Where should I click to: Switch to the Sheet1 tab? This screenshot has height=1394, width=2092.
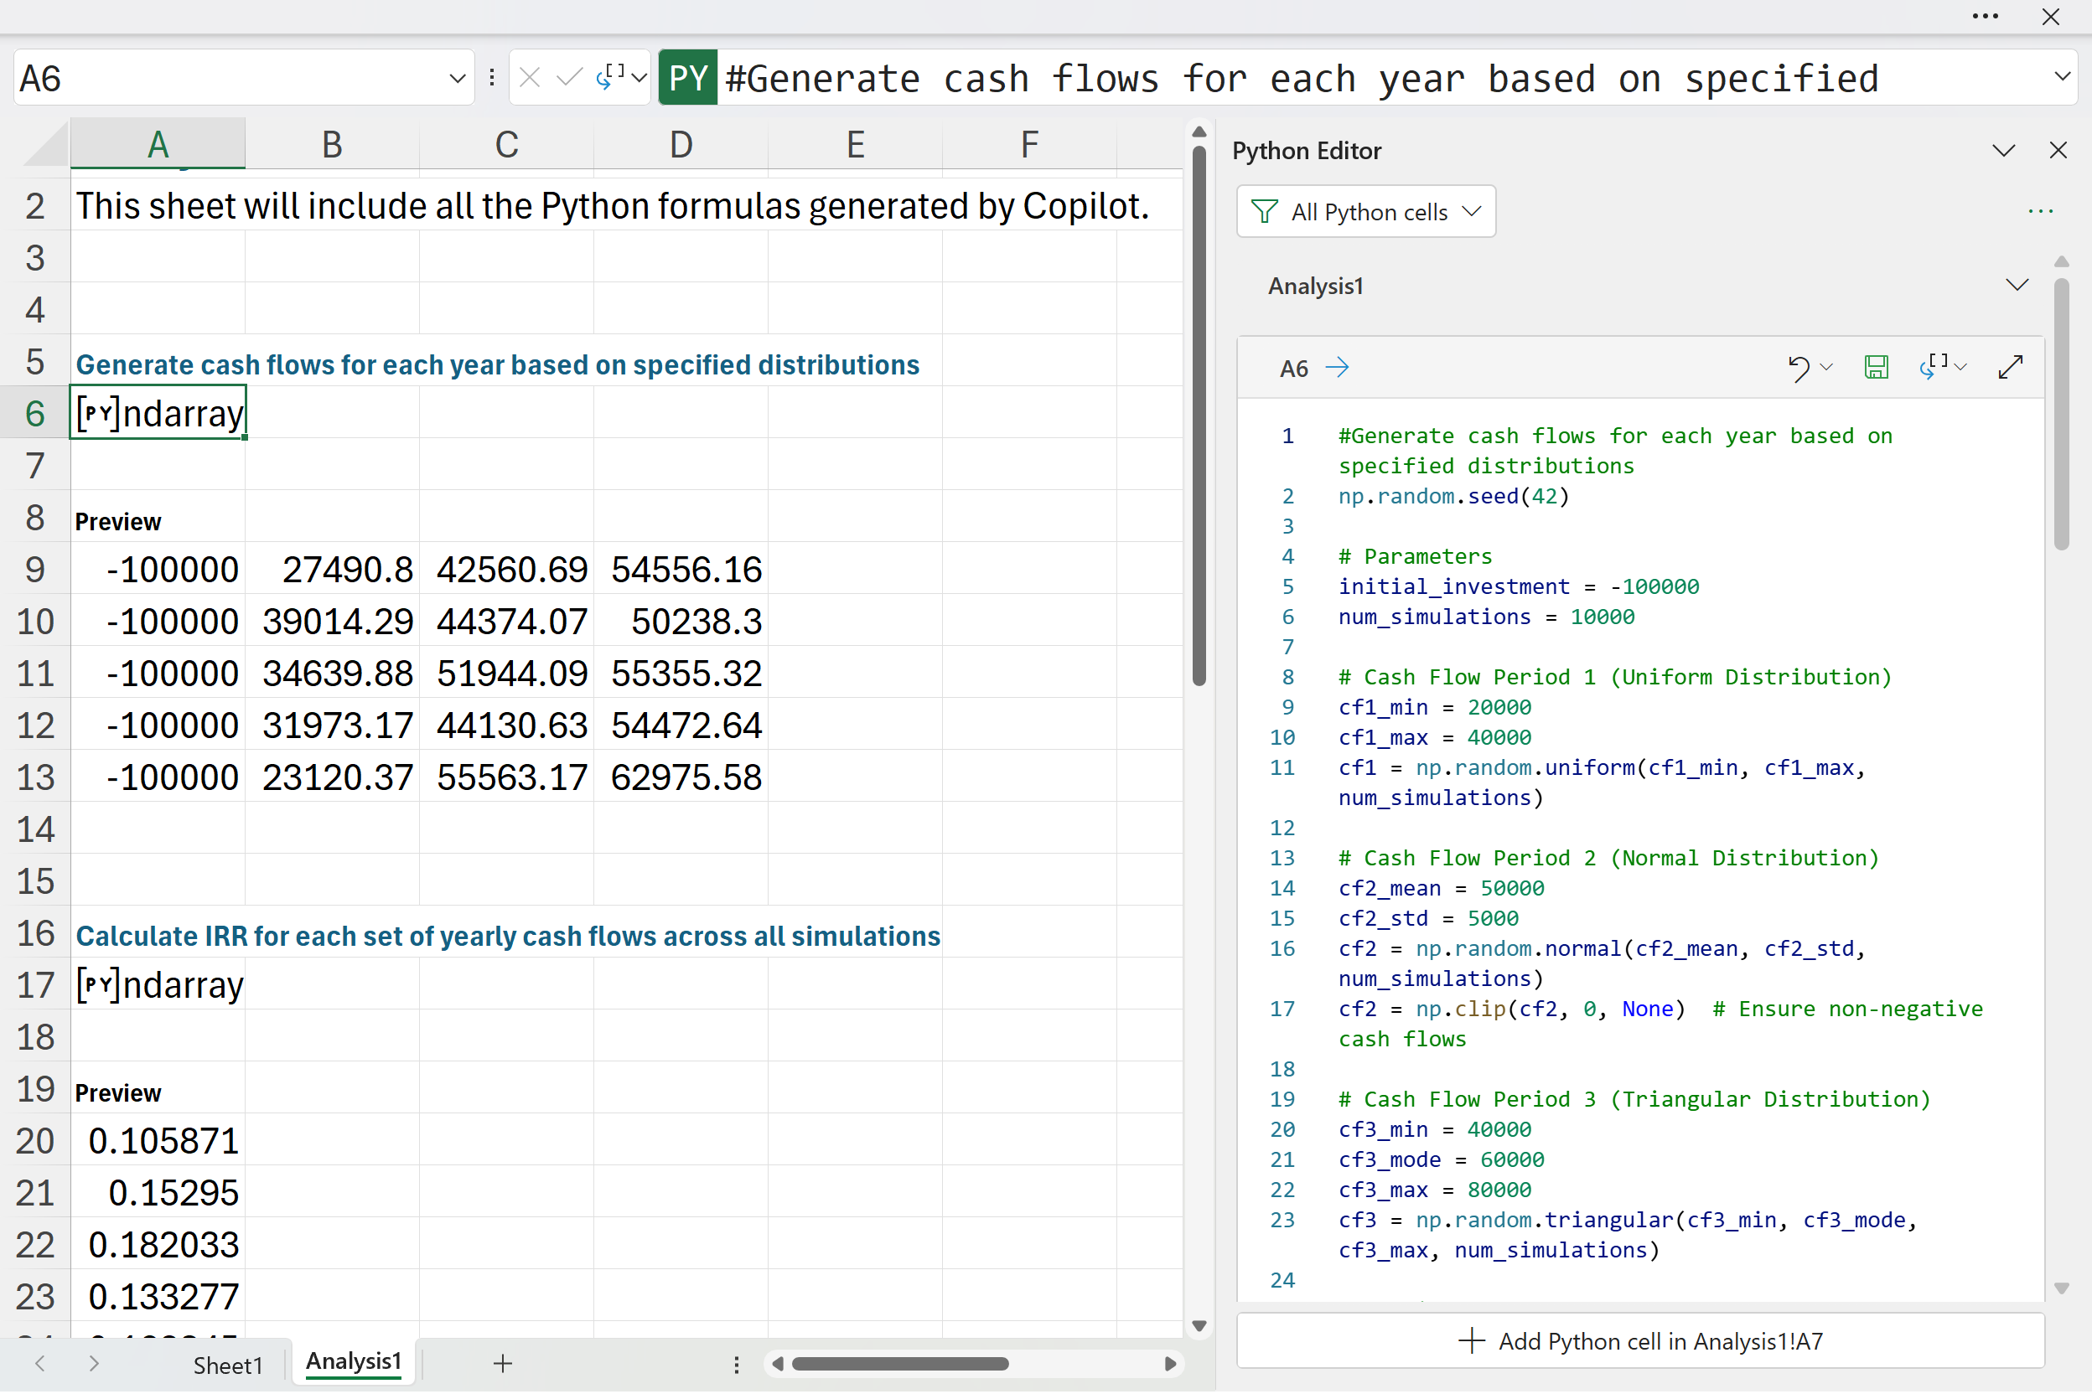pyautogui.click(x=228, y=1365)
